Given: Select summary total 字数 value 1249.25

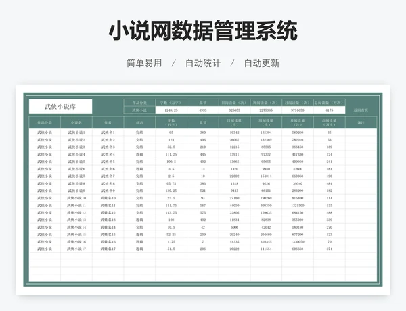Looking at the screenshot, I should [x=171, y=110].
